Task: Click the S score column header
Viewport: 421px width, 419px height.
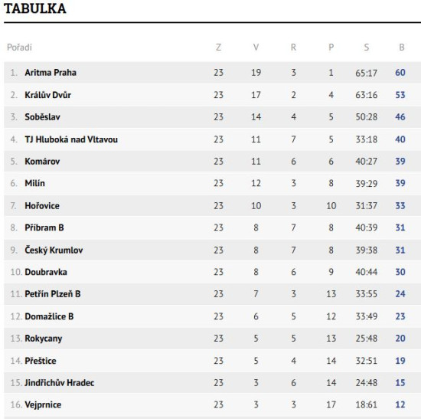Action: pyautogui.click(x=367, y=47)
